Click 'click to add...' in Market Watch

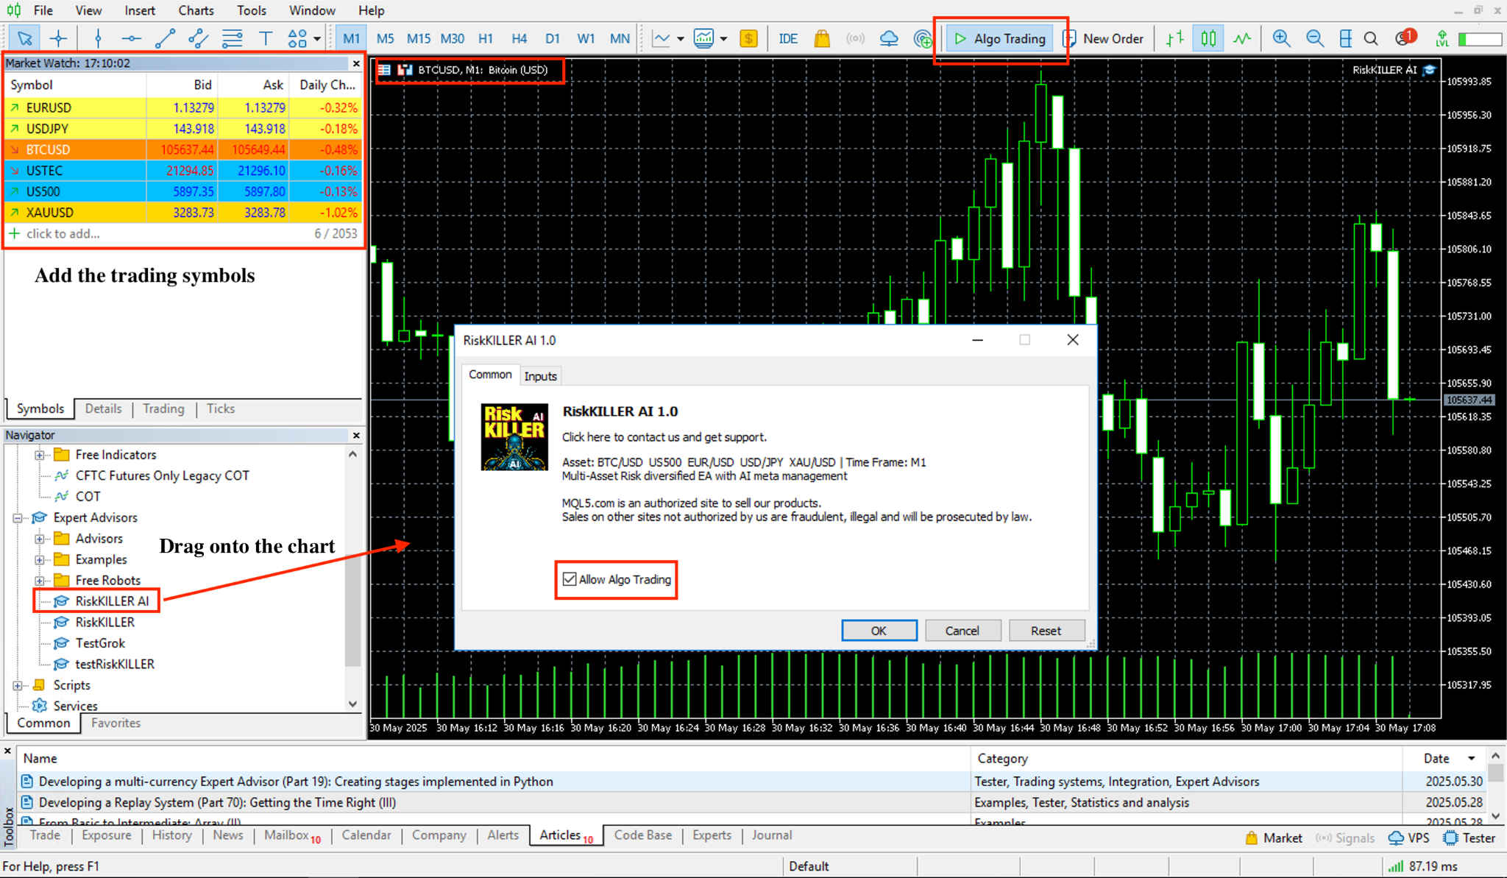coord(63,233)
